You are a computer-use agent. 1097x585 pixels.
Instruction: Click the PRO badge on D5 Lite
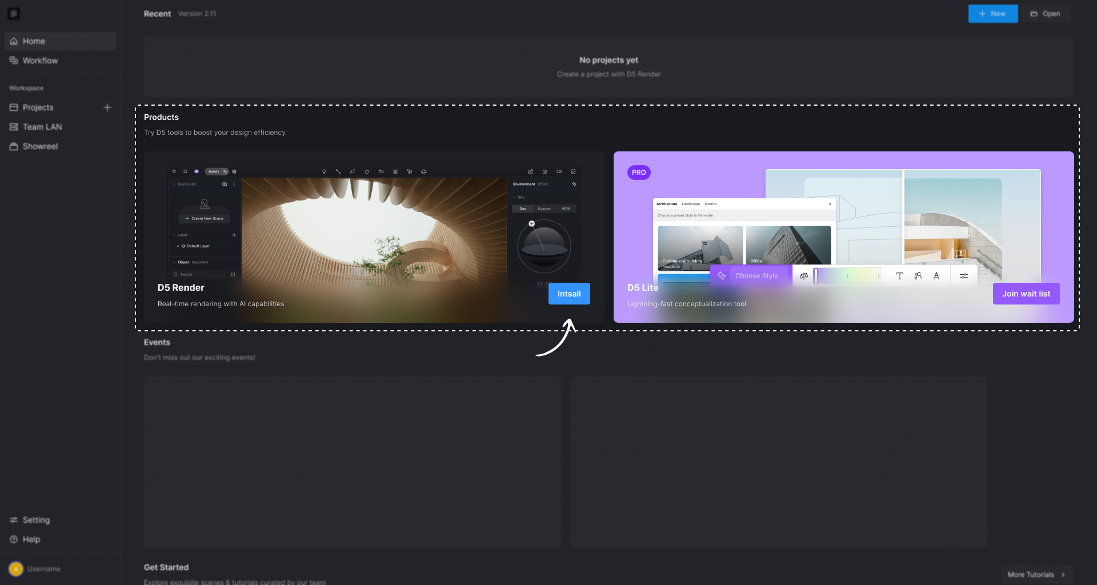[639, 173]
